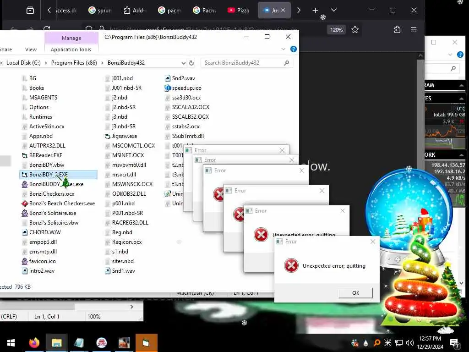469x352 pixels.
Task: Select the ActiveSkin.ocx file
Action: (x=43, y=126)
